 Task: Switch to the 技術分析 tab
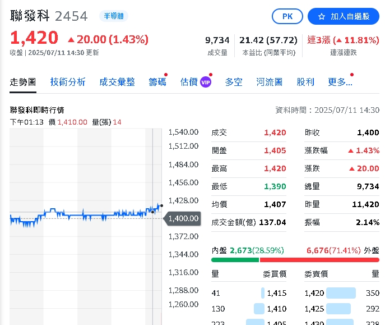click(x=68, y=82)
